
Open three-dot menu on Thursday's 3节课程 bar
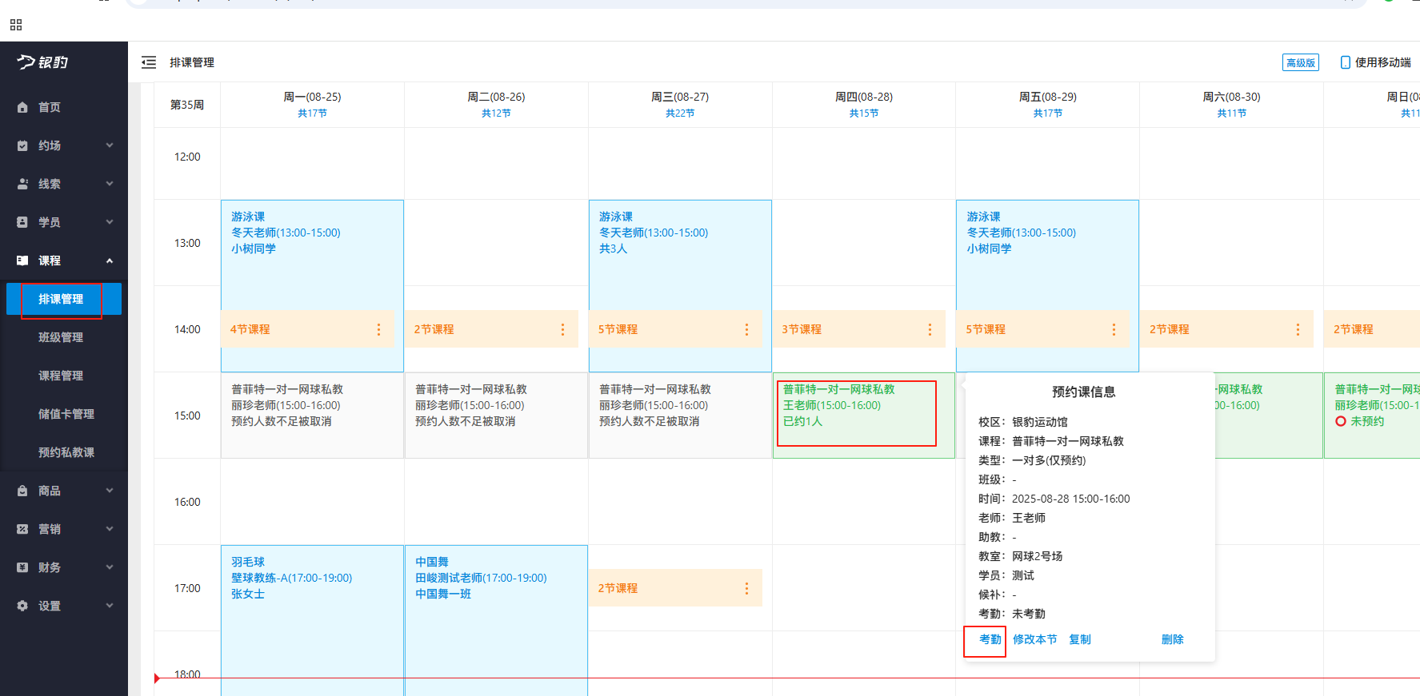[930, 329]
